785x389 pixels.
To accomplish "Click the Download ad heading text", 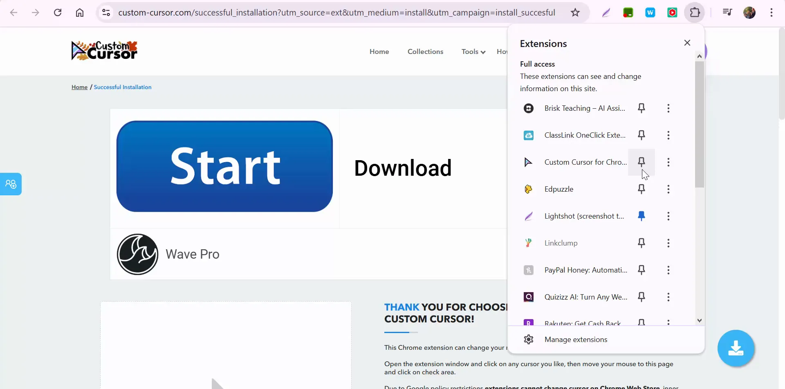I will coord(403,168).
